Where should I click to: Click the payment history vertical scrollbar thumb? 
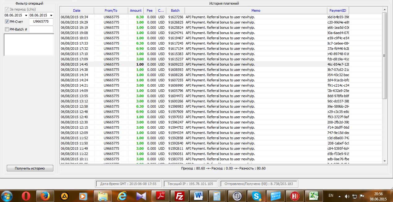tap(384, 56)
